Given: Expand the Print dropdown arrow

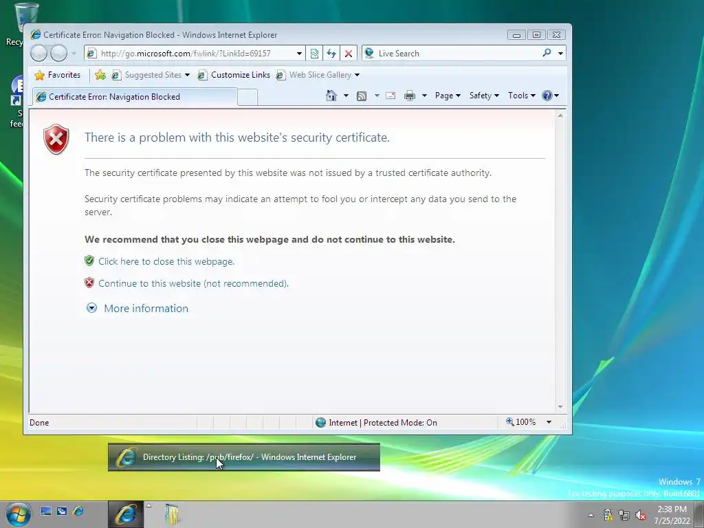Looking at the screenshot, I should click(424, 96).
